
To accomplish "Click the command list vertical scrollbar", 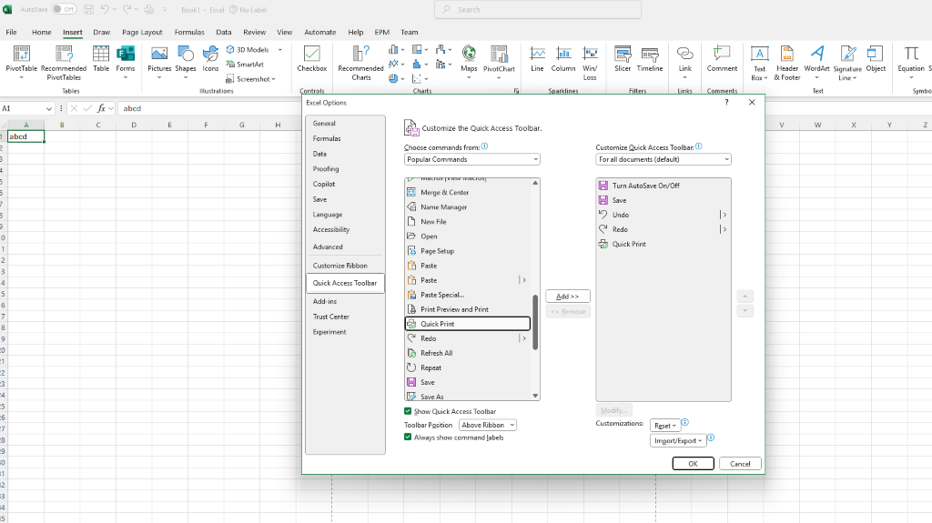I will (x=535, y=323).
